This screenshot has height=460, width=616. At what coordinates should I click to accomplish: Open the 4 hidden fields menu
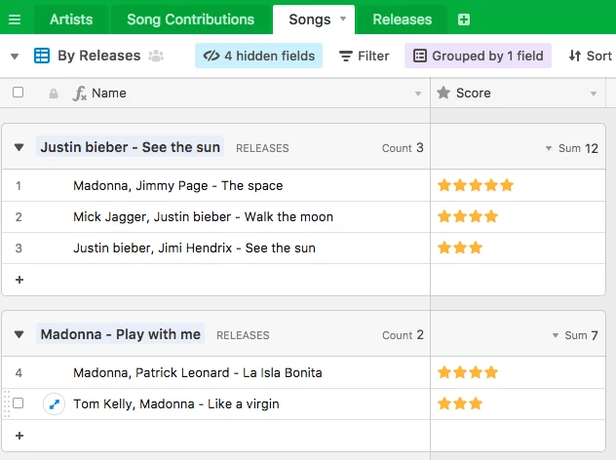point(259,56)
